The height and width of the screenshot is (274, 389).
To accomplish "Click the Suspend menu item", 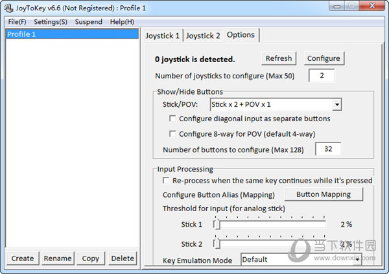I will [x=89, y=22].
